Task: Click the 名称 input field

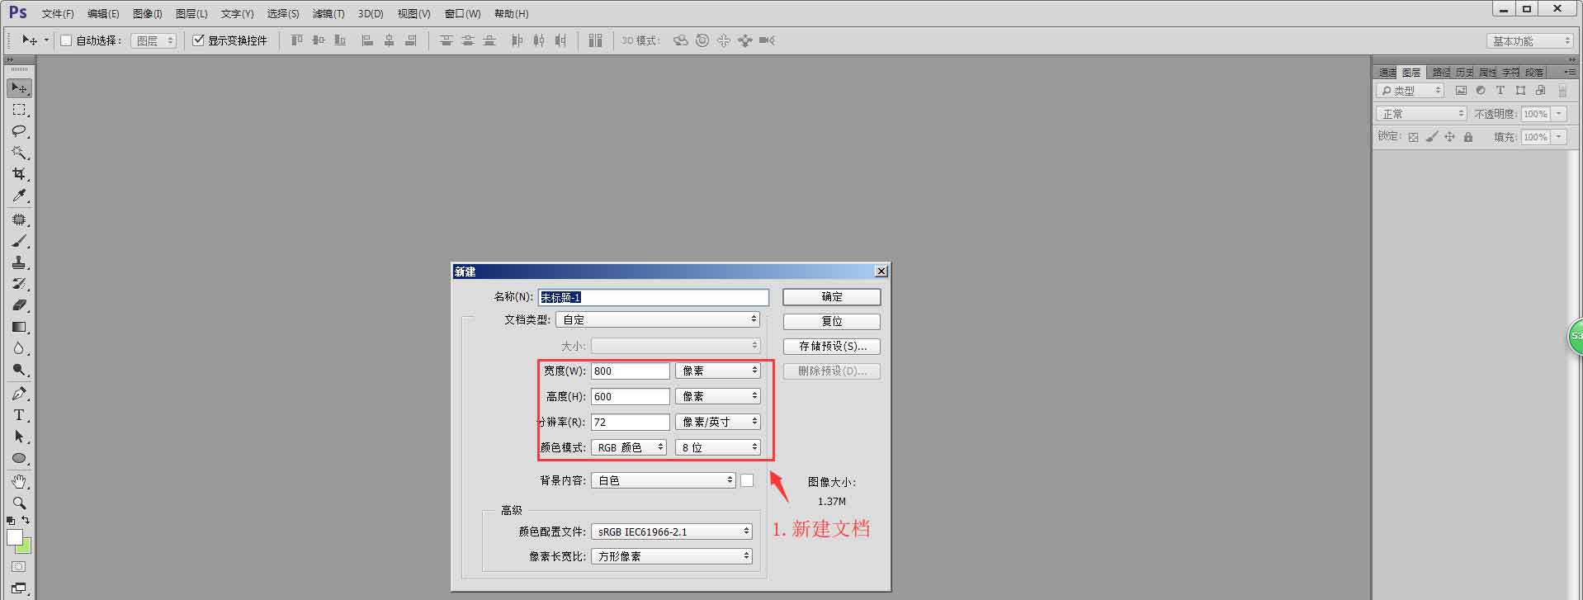Action: [x=654, y=297]
